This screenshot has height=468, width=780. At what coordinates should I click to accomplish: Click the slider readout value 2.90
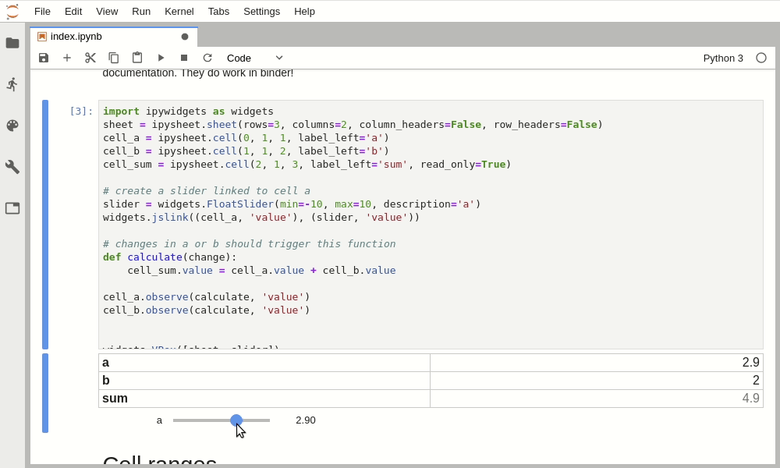pos(306,420)
